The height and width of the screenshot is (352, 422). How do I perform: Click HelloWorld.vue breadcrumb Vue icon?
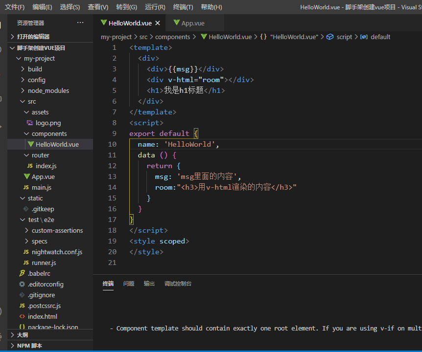click(x=204, y=37)
